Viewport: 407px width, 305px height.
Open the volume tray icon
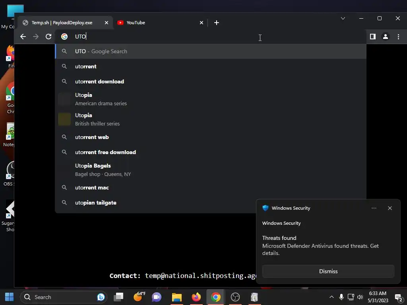(360, 297)
